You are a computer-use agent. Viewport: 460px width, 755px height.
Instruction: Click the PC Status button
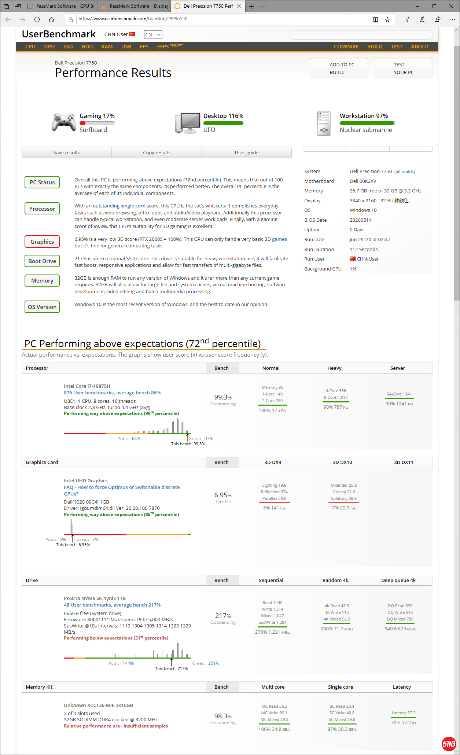pyautogui.click(x=42, y=182)
